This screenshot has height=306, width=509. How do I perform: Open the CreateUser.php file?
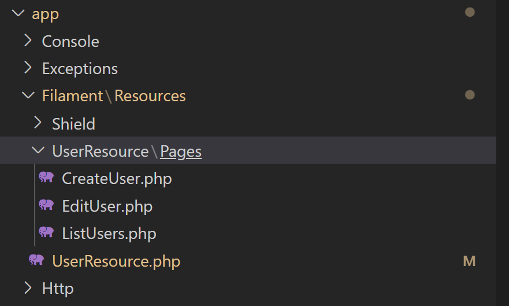point(117,178)
